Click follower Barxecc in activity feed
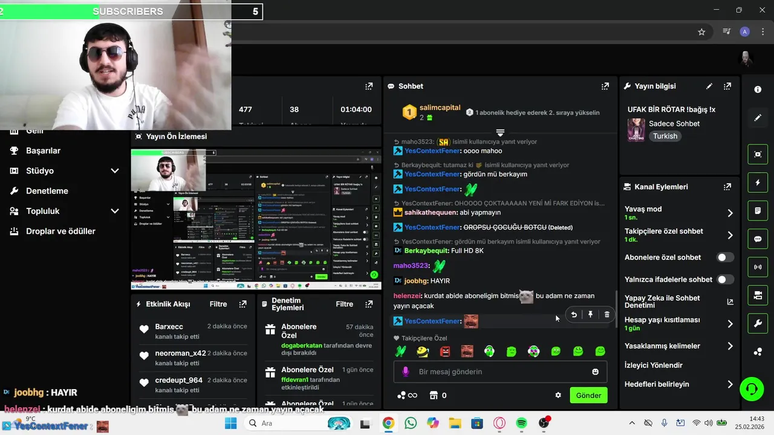 coord(169,326)
